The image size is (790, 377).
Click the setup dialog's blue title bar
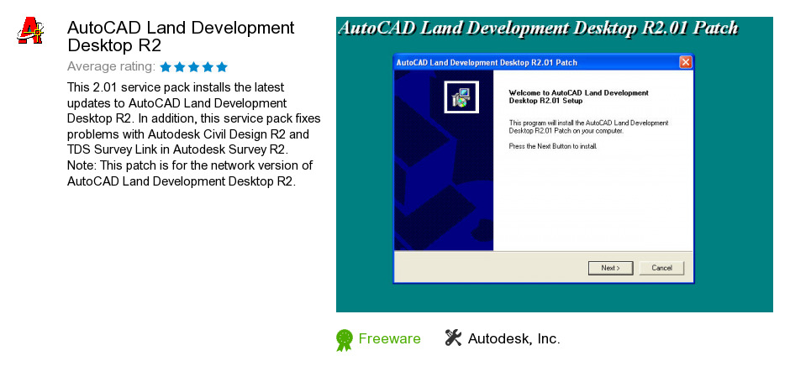click(x=543, y=62)
